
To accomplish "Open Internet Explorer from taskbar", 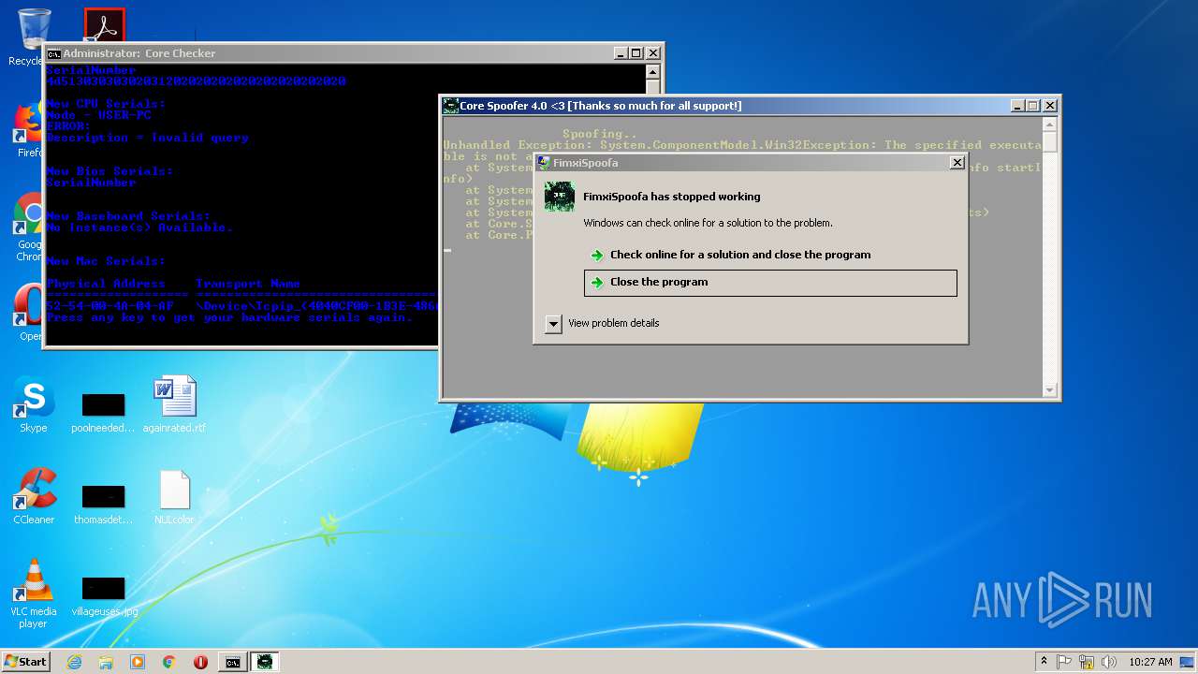I will (x=74, y=662).
